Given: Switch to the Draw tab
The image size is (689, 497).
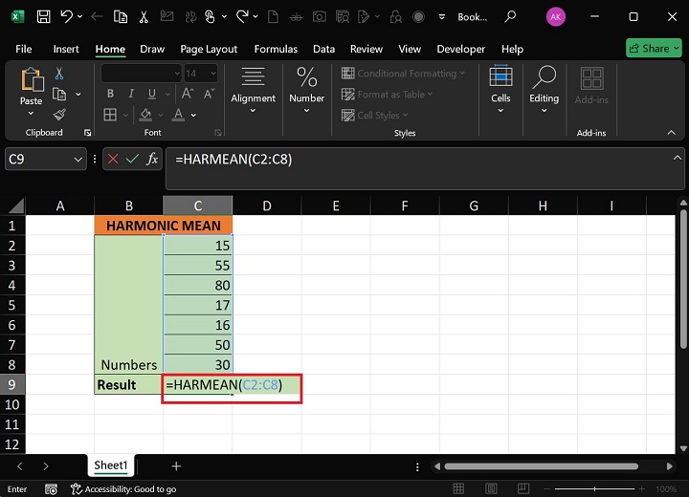Looking at the screenshot, I should (152, 49).
